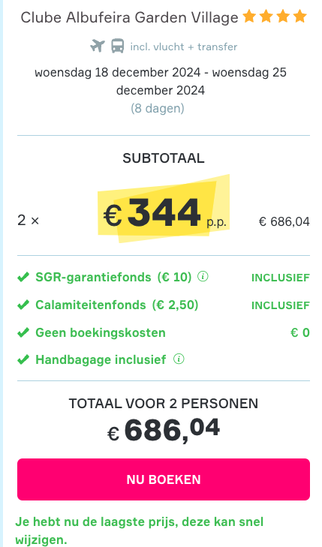The height and width of the screenshot is (547, 322).
Task: Click the Geen boekingskosten label
Action: (101, 332)
